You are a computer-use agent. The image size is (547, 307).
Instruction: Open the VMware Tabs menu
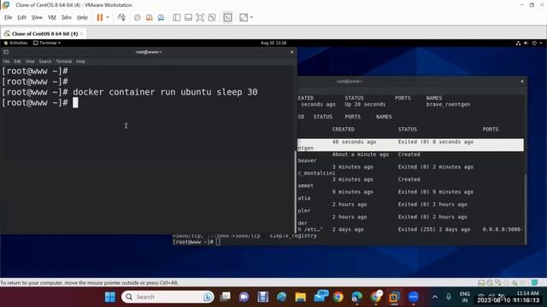pyautogui.click(x=67, y=17)
